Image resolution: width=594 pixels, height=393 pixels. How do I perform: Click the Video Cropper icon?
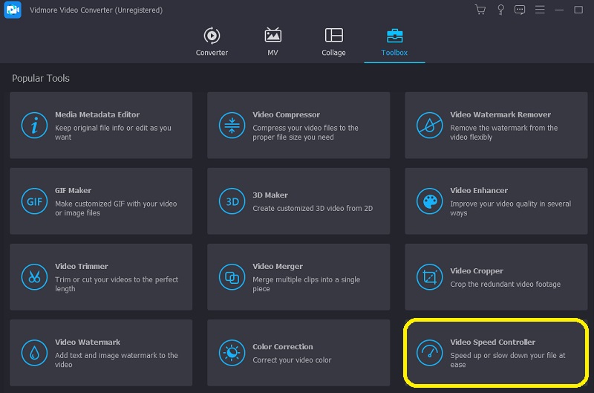point(429,277)
